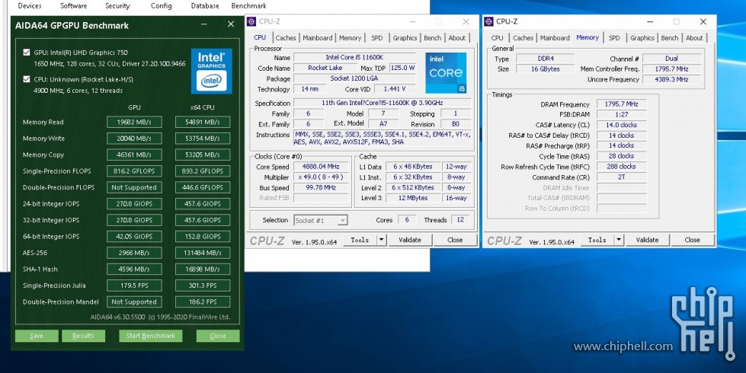The height and width of the screenshot is (373, 746).
Task: Switch to About tab in right CPU-Z window
Action: point(694,38)
